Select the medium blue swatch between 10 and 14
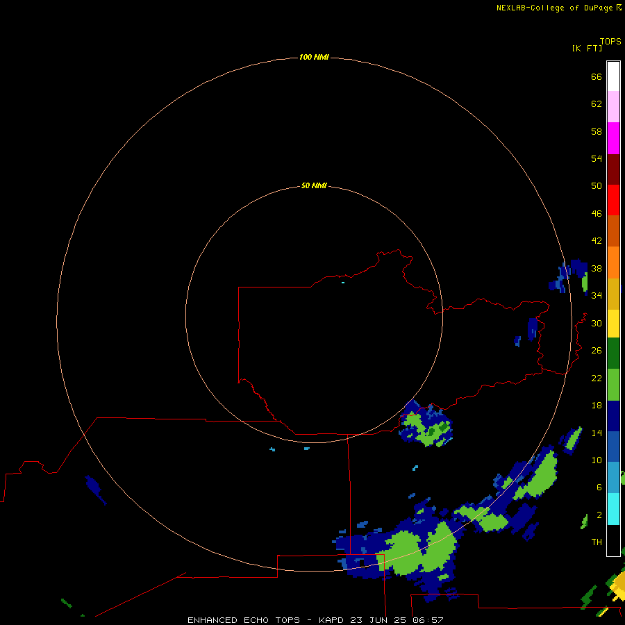The width and height of the screenshot is (625, 625). (613, 447)
